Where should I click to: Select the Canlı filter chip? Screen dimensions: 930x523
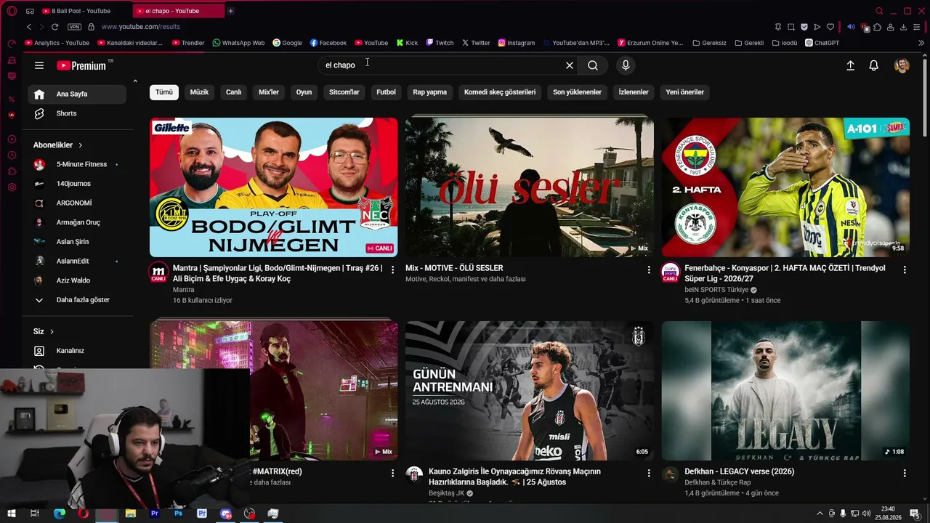[x=233, y=92]
